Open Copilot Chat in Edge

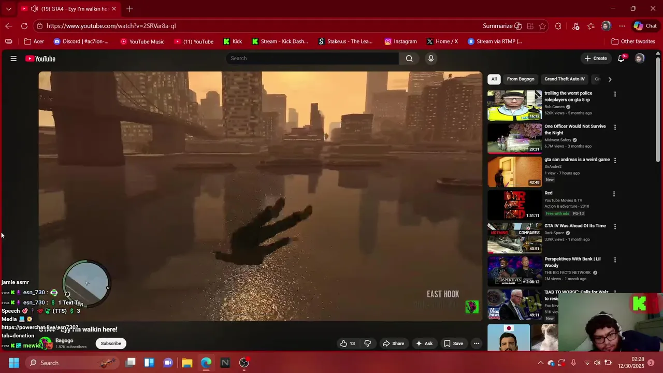point(645,26)
